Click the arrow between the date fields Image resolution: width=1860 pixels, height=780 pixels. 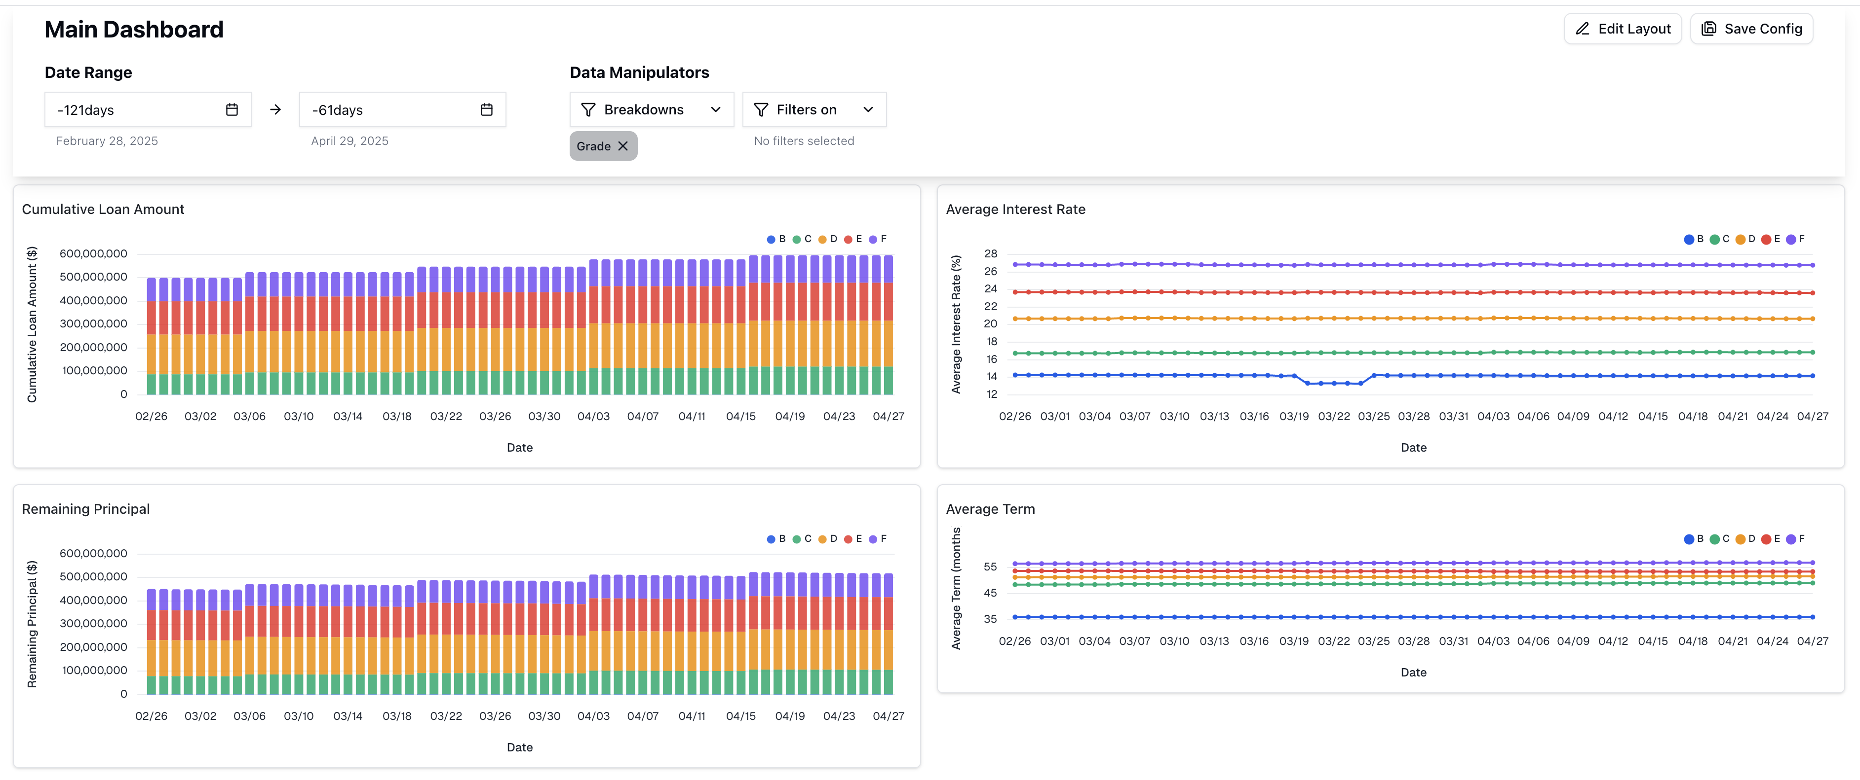(275, 109)
